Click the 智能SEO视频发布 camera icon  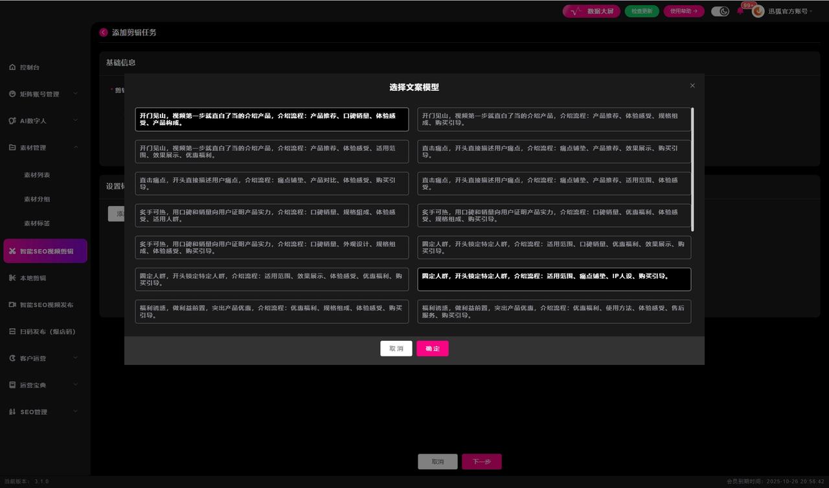coord(12,305)
